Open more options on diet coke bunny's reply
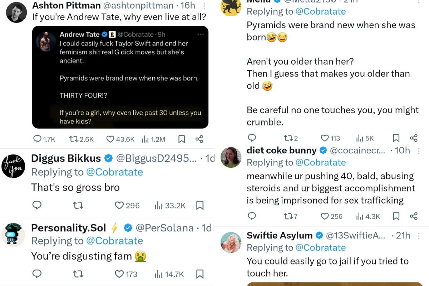 click(419, 151)
